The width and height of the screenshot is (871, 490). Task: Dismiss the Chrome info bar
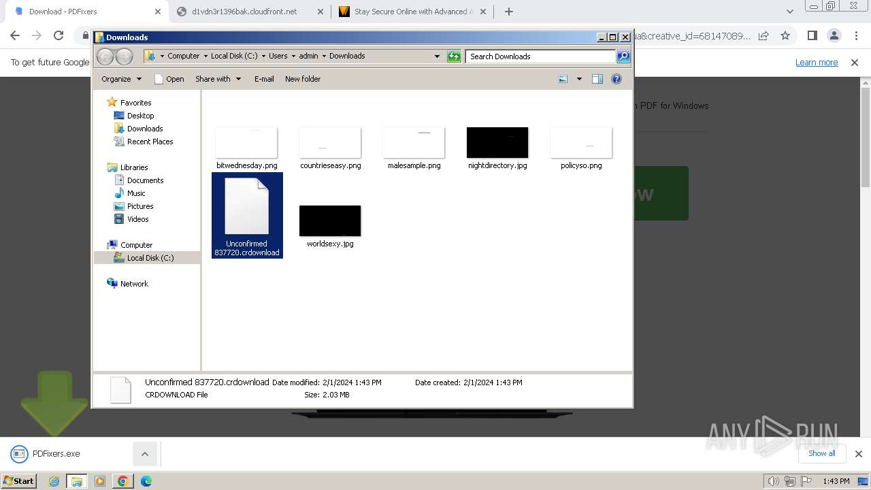(855, 63)
